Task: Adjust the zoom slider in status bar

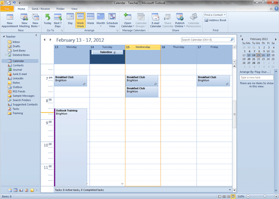Action: pyautogui.click(x=265, y=196)
